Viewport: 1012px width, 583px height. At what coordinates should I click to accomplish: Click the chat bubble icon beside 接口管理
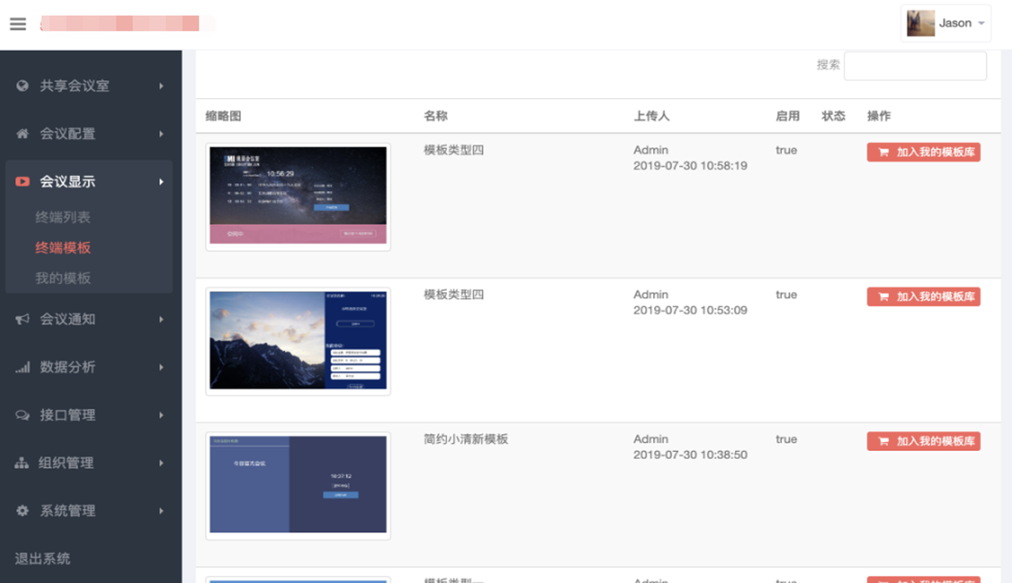click(x=23, y=415)
